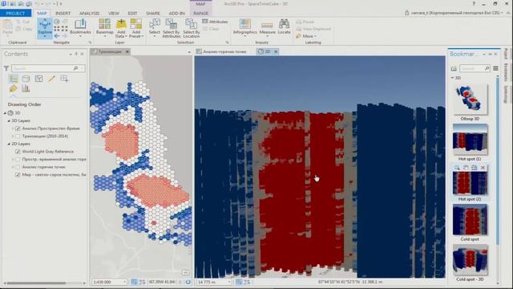Click the Bookmarks pane menu icon
This screenshot has height=289, width=513.
[x=495, y=68]
